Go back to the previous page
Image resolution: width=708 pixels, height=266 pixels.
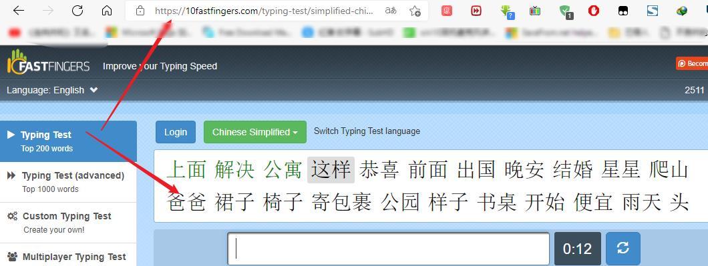(19, 11)
